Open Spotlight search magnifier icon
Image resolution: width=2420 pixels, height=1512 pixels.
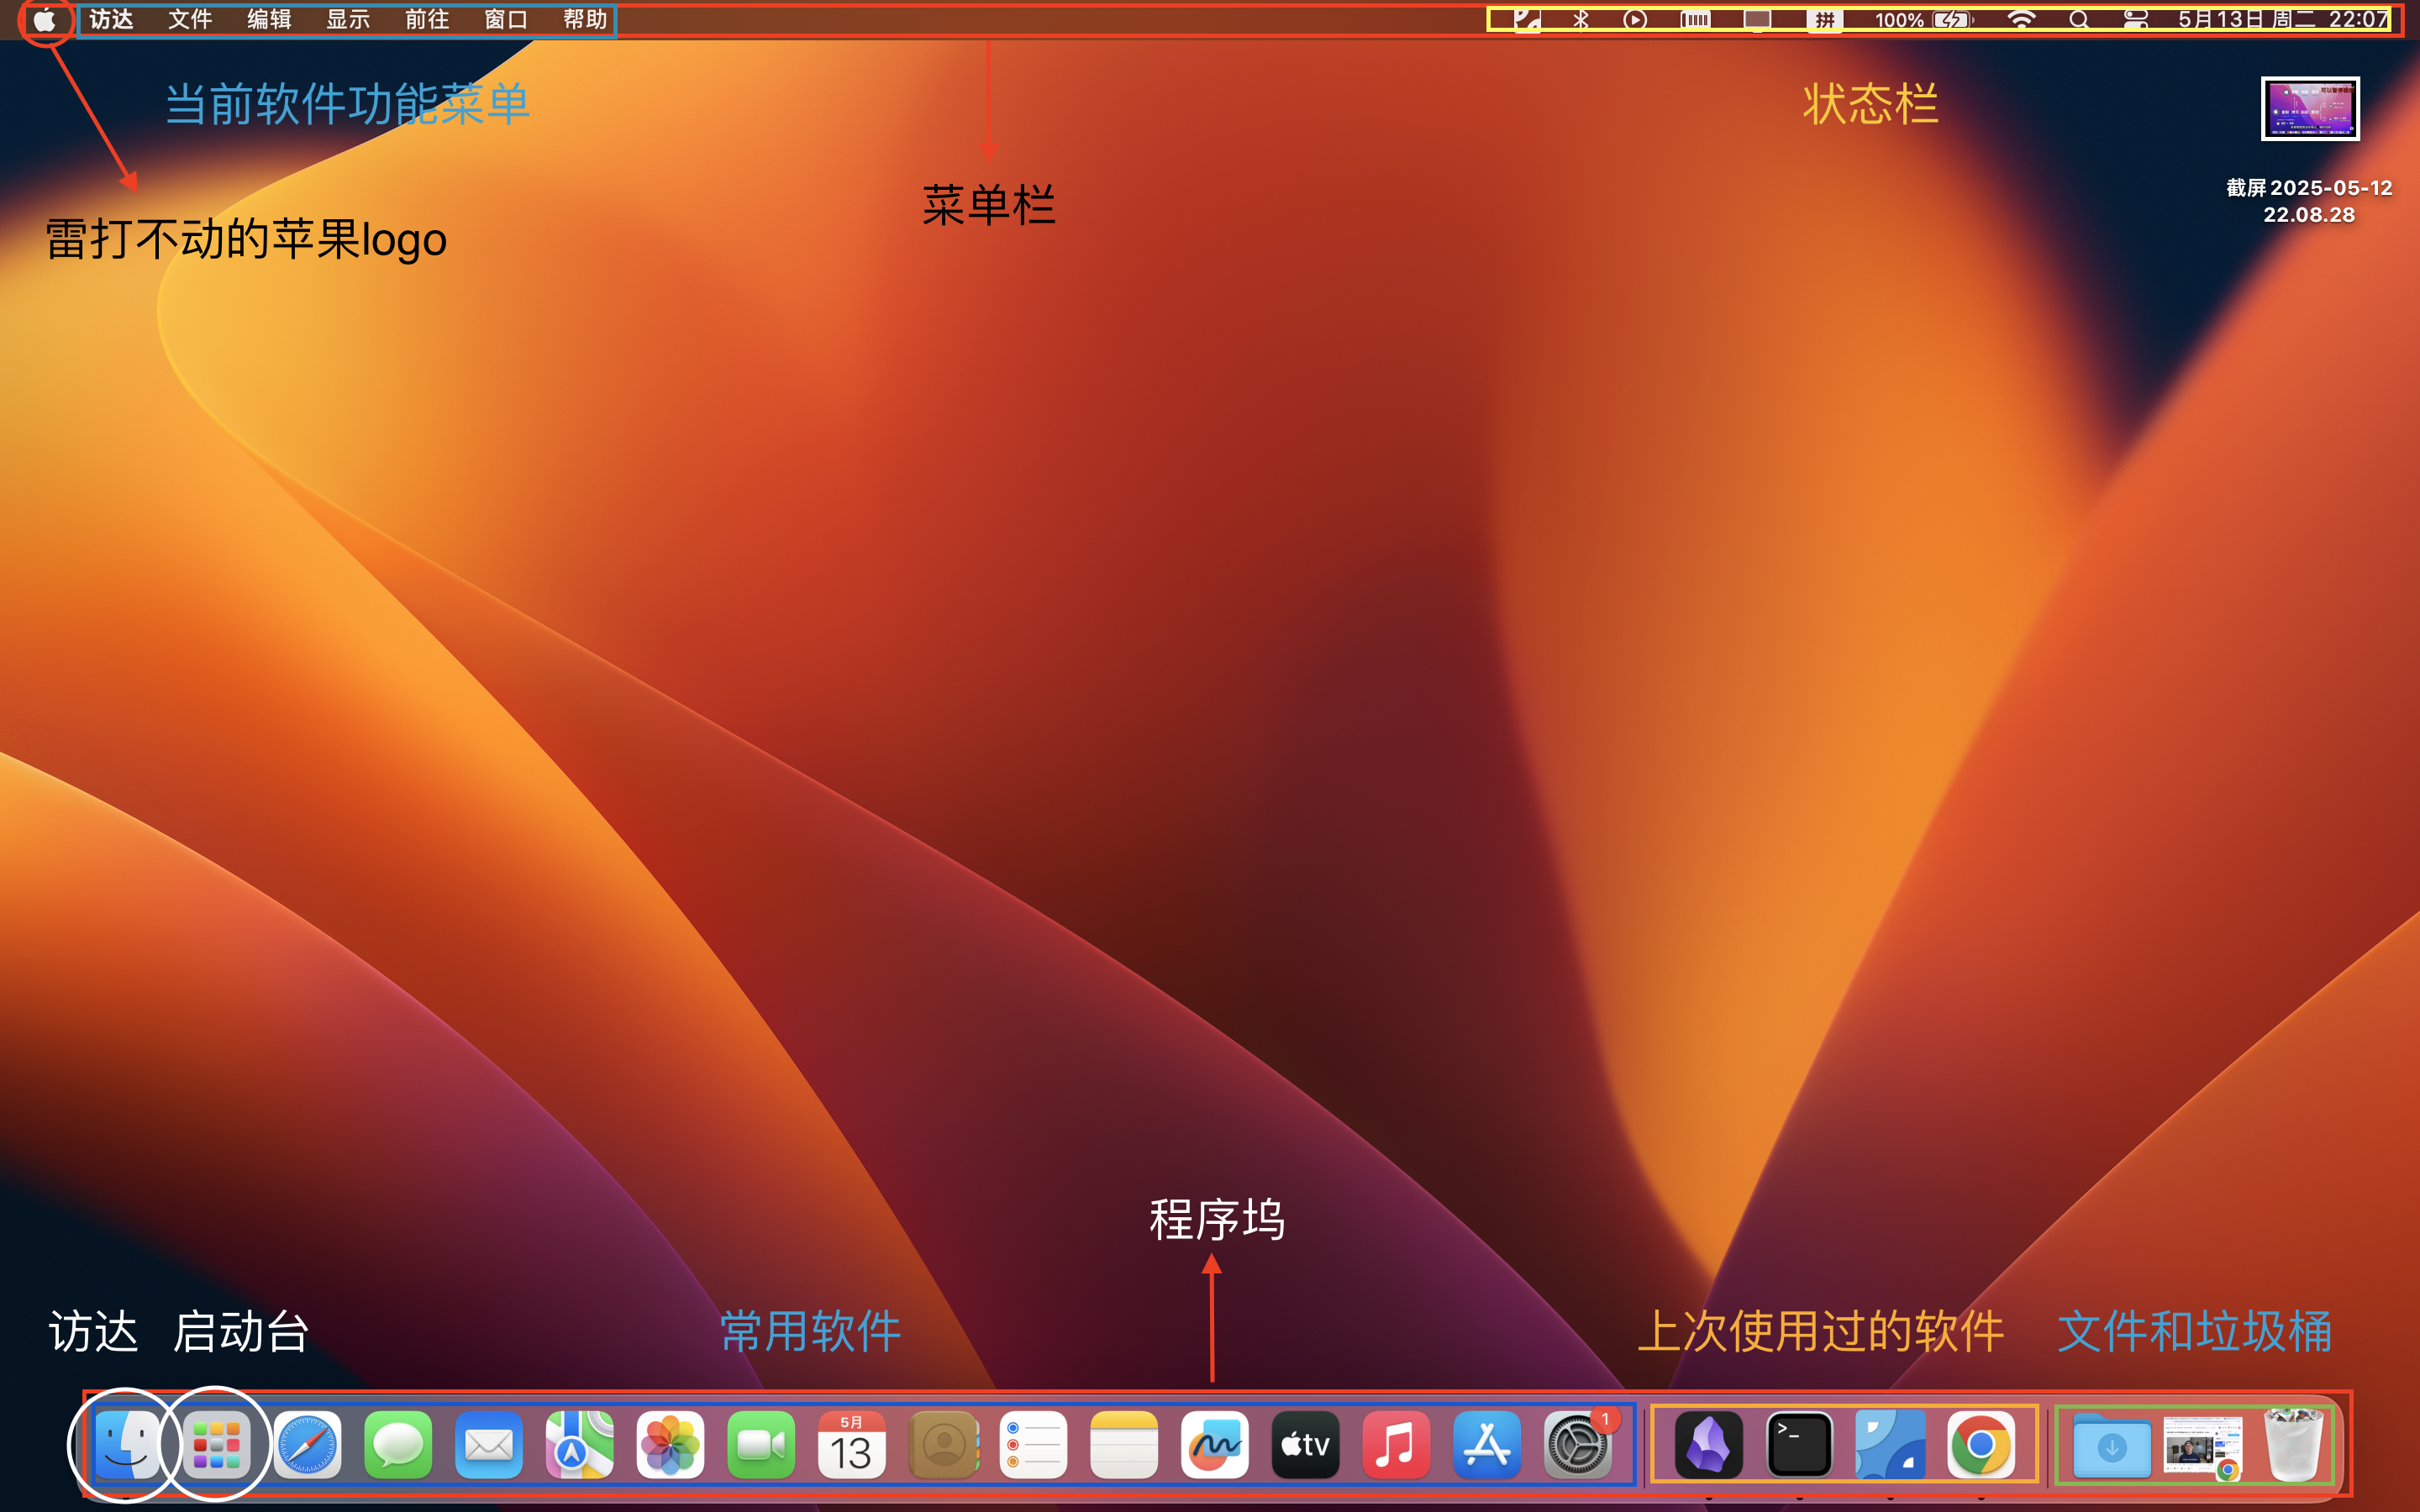pyautogui.click(x=2078, y=20)
